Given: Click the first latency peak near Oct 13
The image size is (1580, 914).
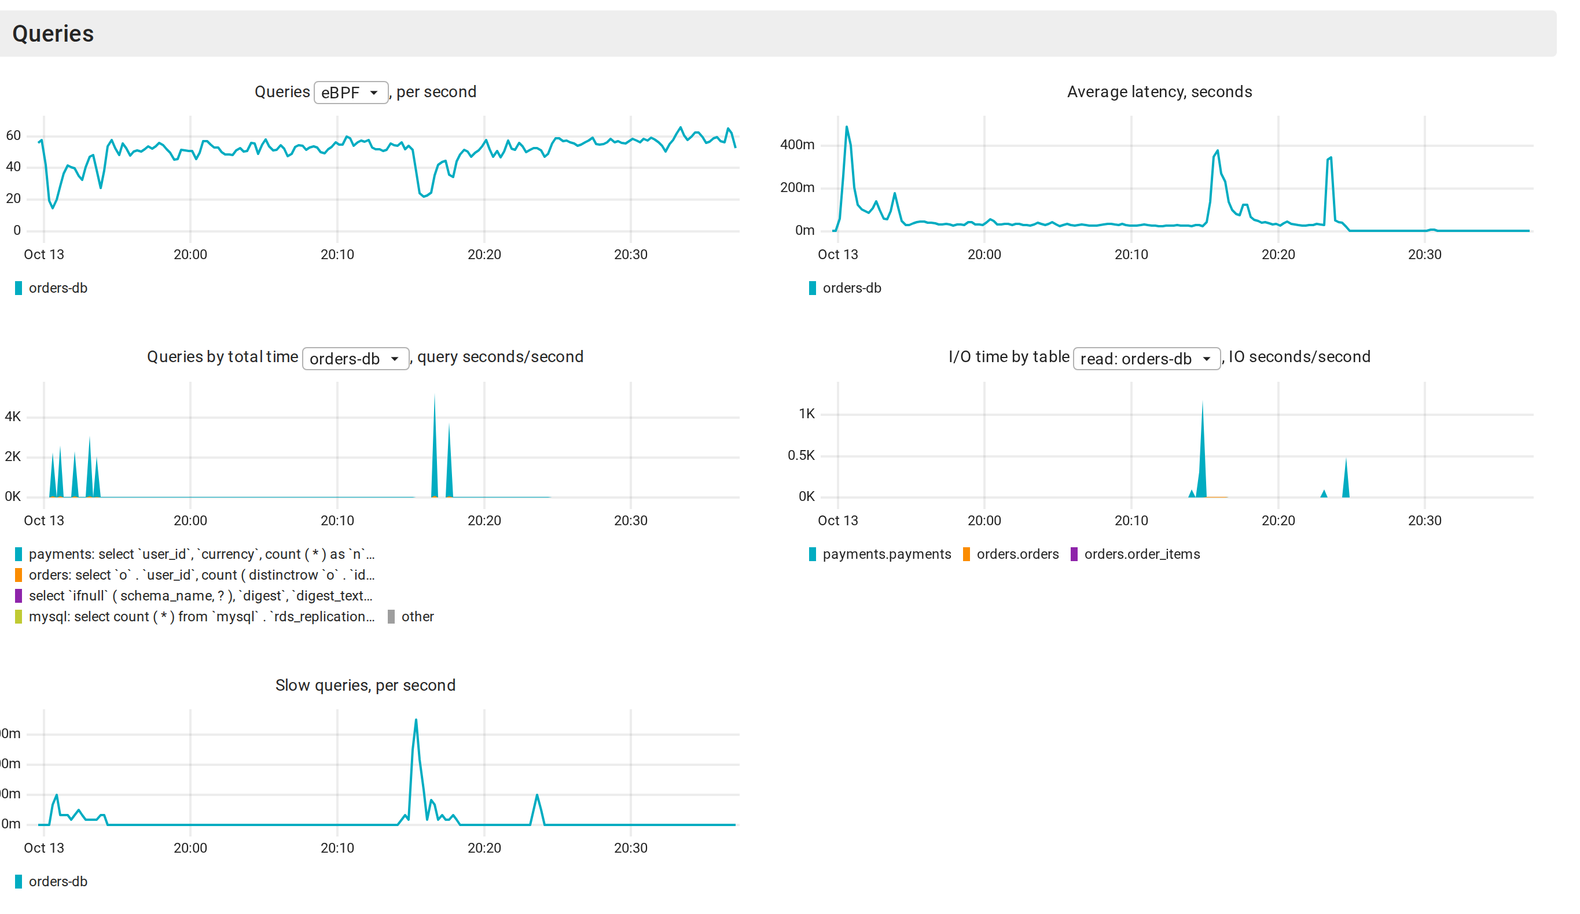Looking at the screenshot, I should [846, 127].
